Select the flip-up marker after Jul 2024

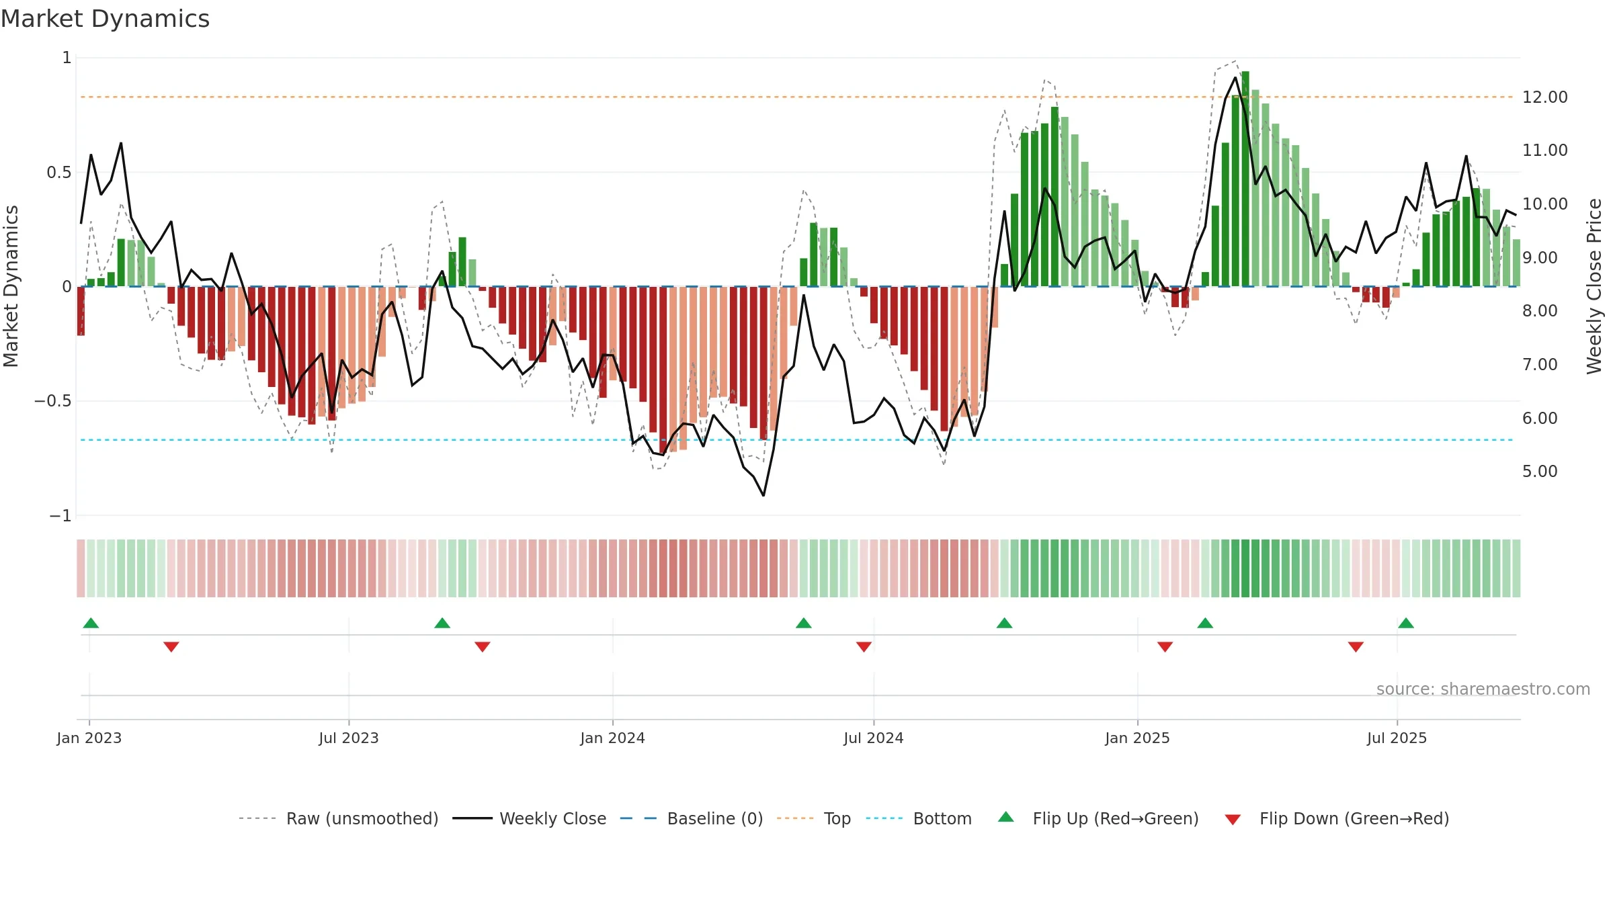click(x=1005, y=623)
